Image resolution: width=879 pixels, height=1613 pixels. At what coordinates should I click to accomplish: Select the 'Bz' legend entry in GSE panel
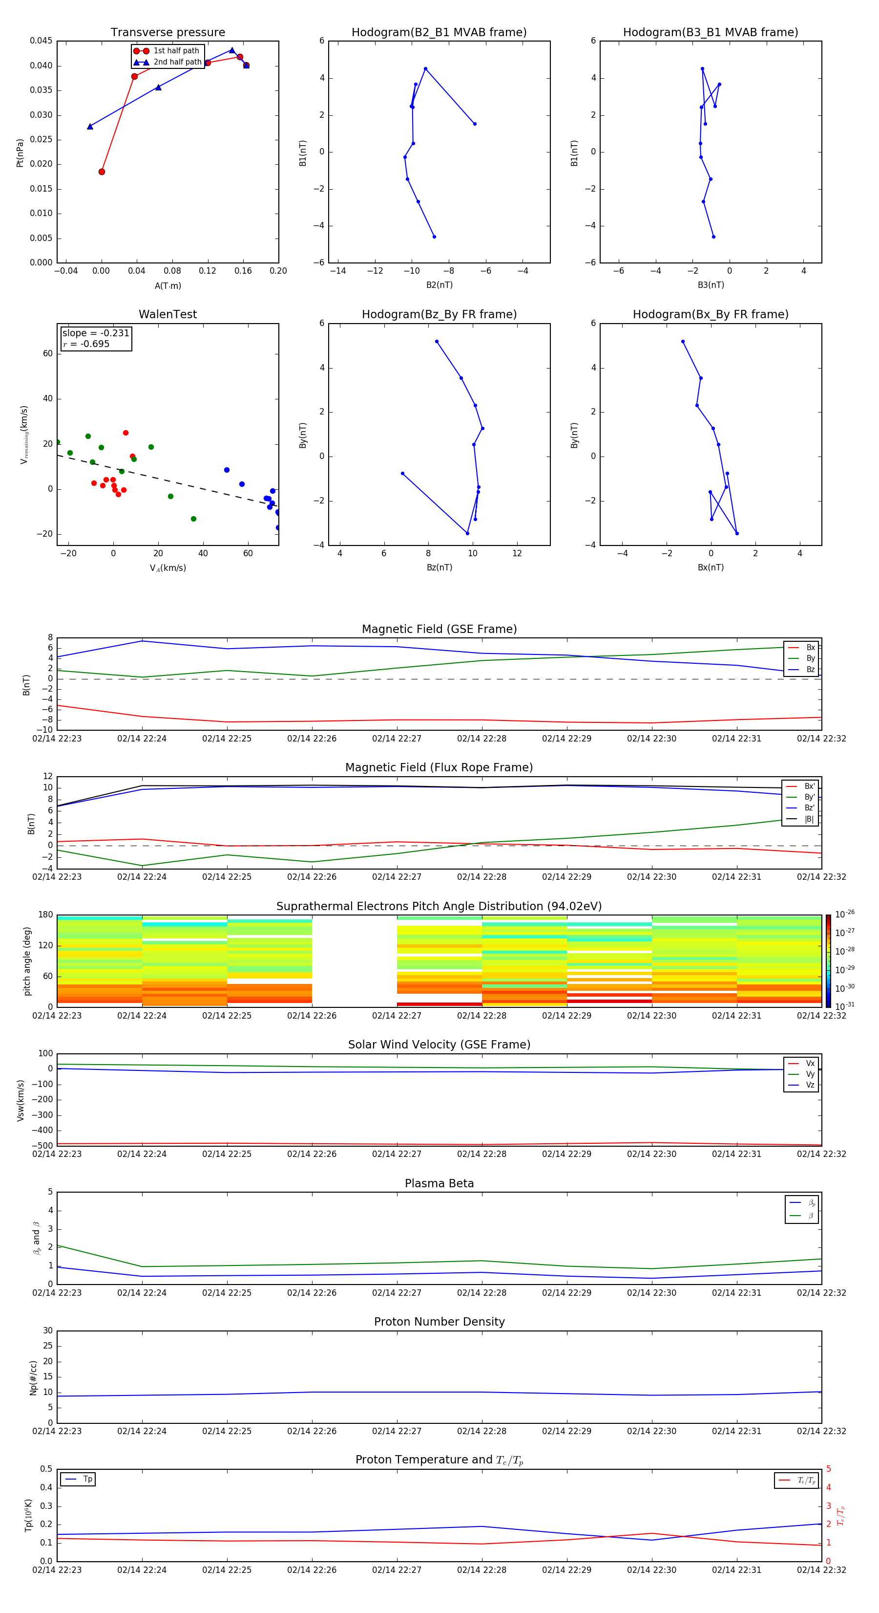pyautogui.click(x=801, y=669)
